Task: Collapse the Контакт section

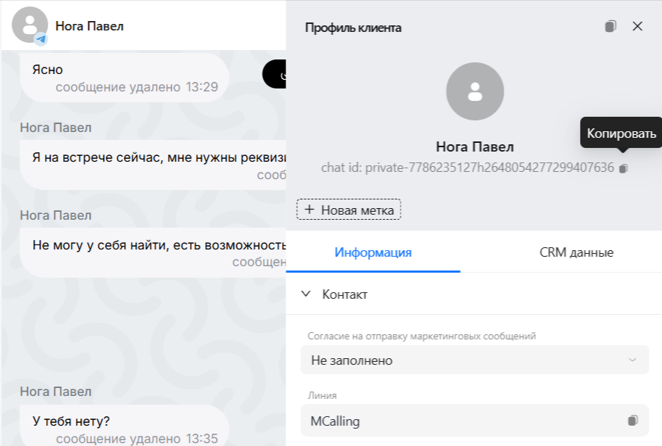Action: coord(307,294)
